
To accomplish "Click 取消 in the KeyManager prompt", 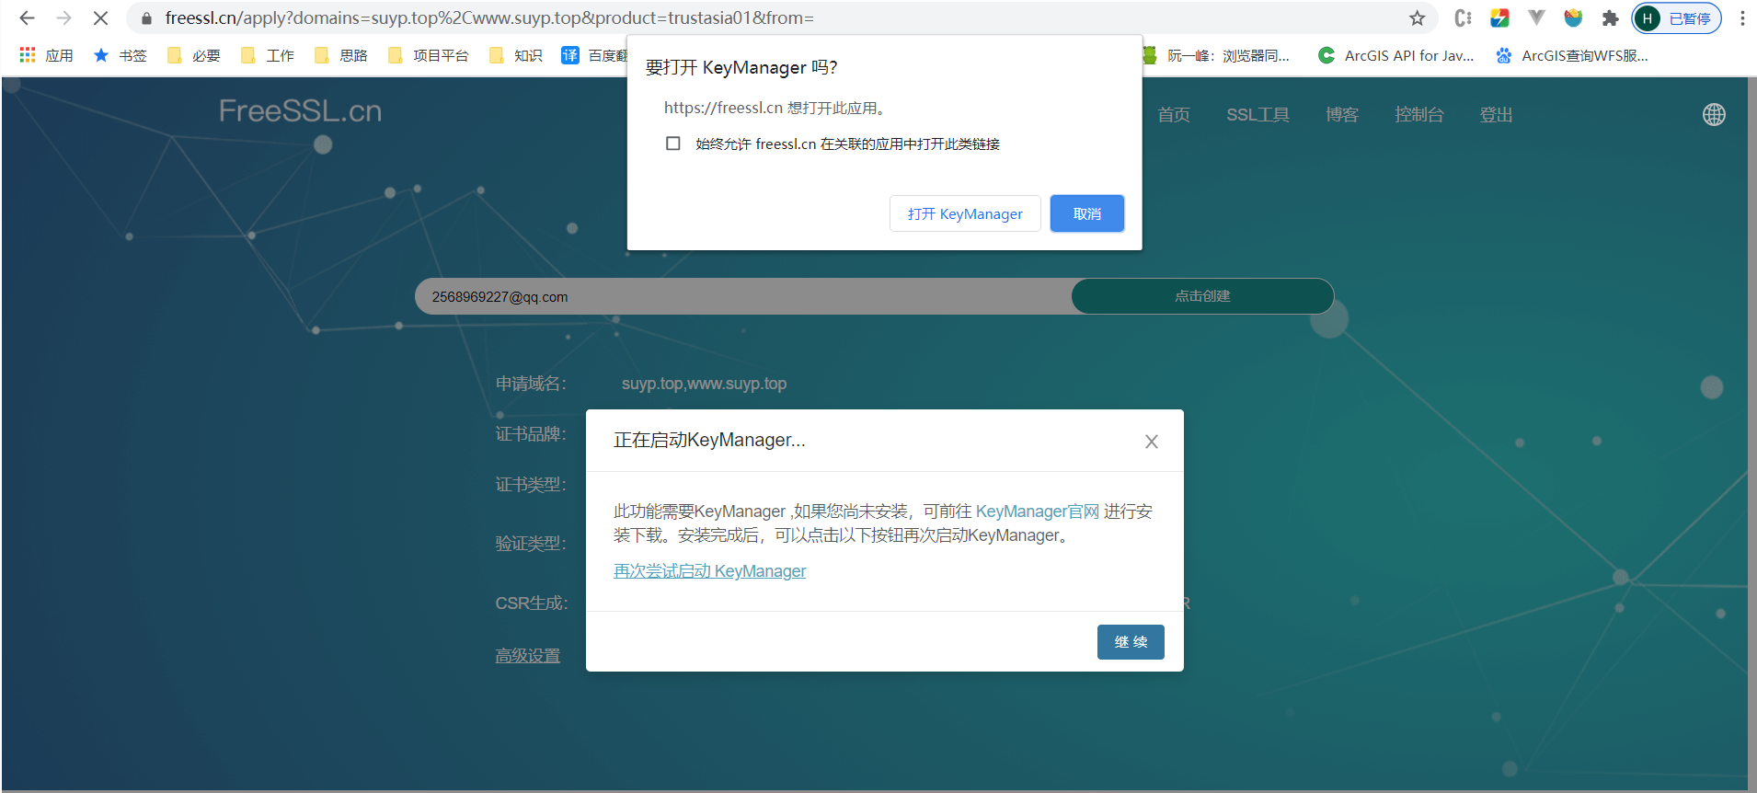I will coord(1087,213).
